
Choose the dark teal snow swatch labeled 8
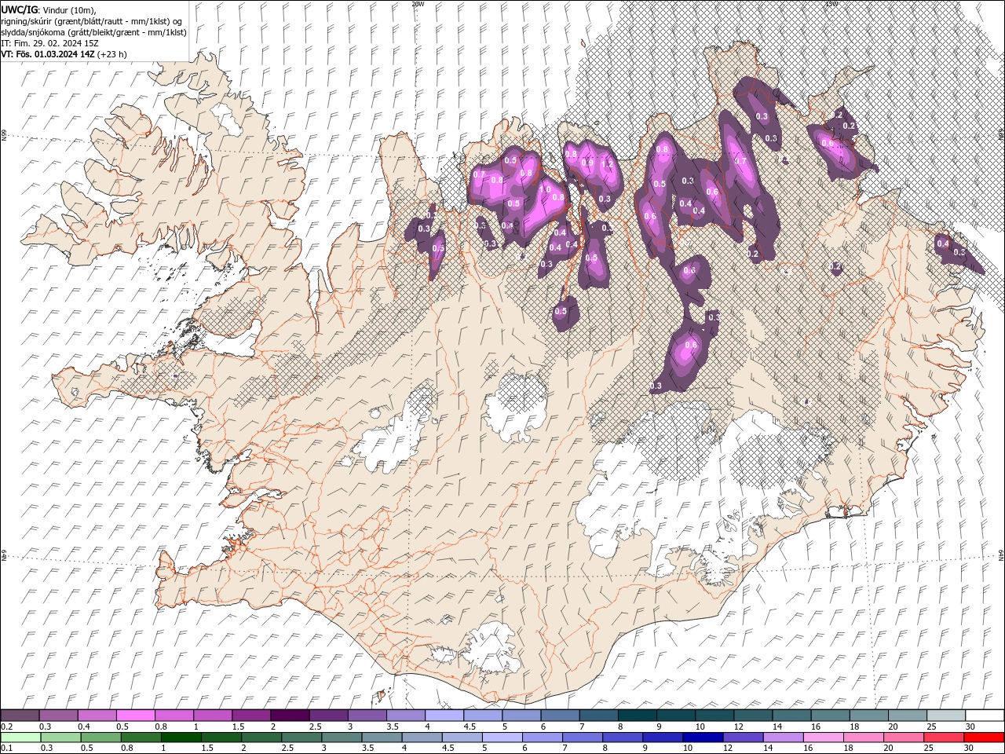(637, 716)
